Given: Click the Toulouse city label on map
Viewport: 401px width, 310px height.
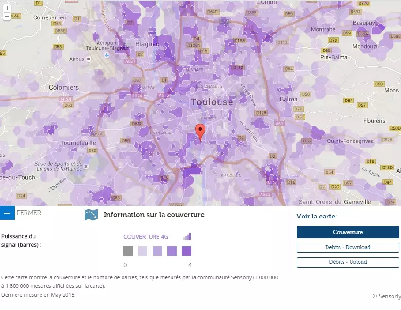Looking at the screenshot, I should click(212, 102).
